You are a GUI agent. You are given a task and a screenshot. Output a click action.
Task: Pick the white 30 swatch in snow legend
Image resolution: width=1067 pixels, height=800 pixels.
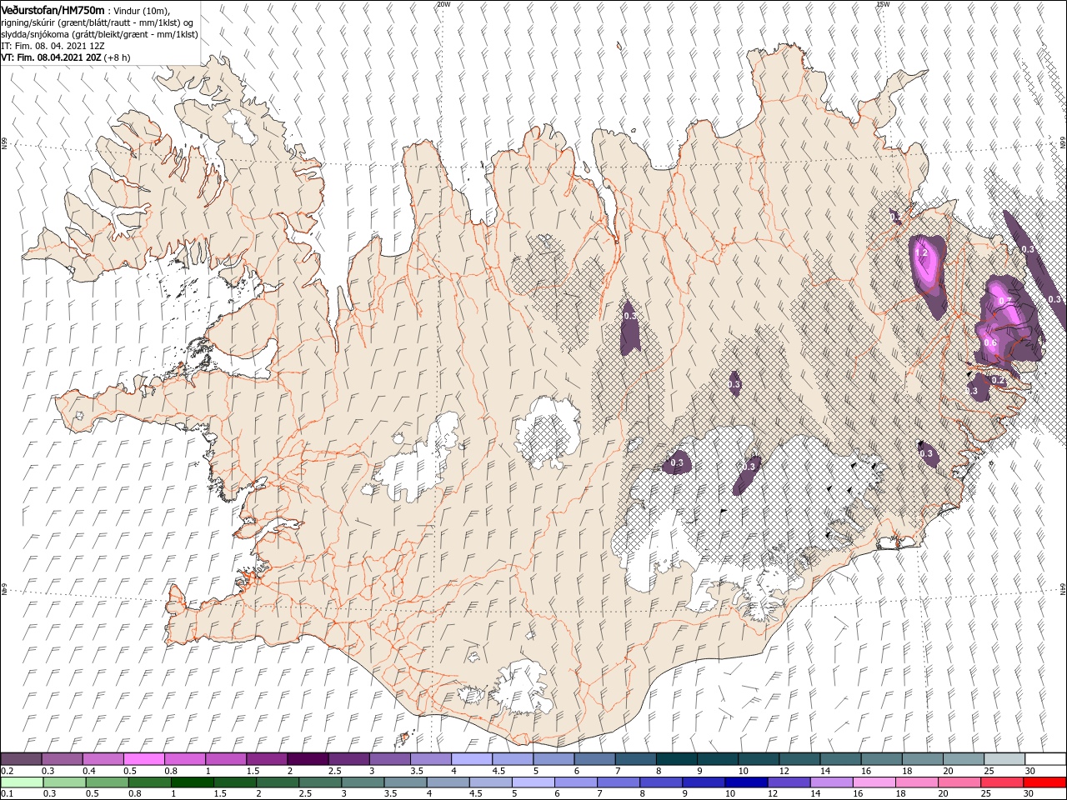(x=1045, y=759)
